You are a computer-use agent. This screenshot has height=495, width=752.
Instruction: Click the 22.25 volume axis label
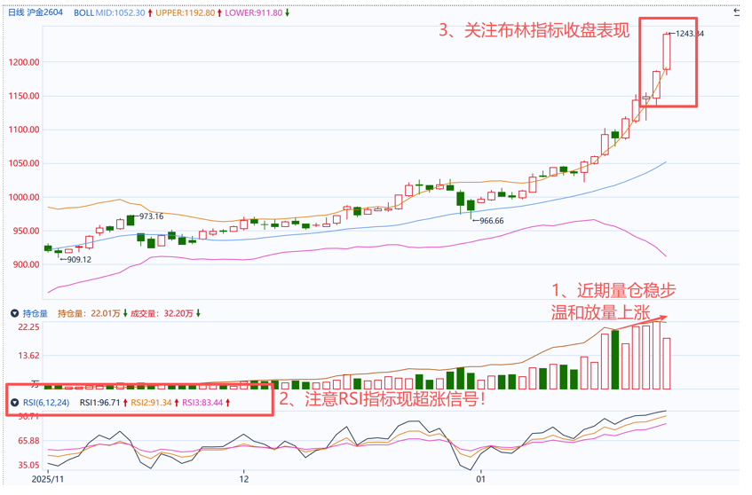click(x=28, y=327)
